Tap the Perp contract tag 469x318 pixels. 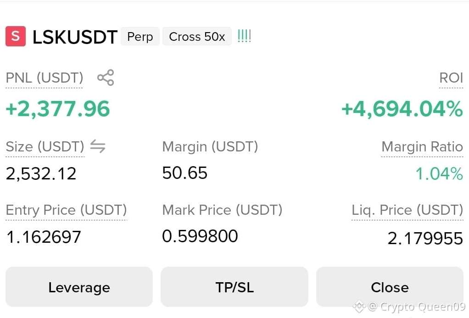pyautogui.click(x=140, y=37)
